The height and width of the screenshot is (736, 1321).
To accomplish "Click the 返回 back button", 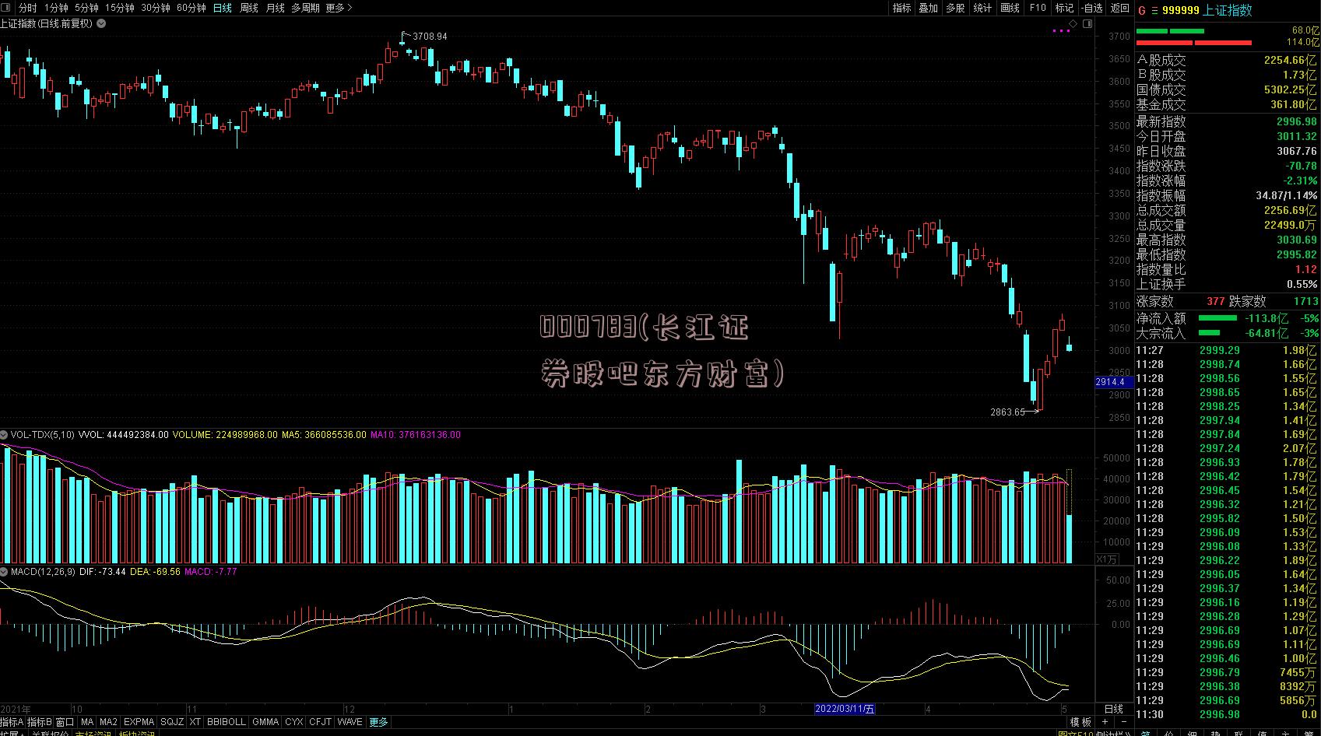I will tap(1119, 8).
